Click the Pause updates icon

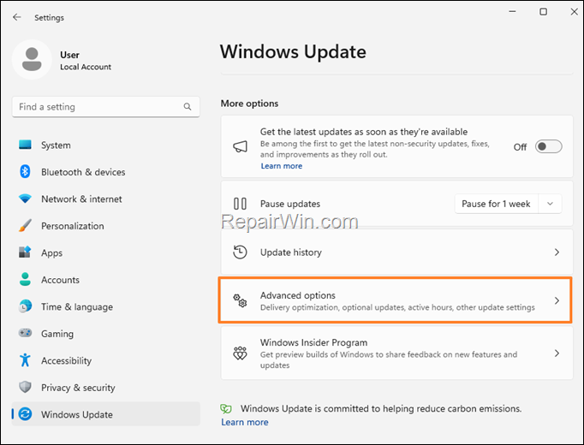[x=241, y=204]
